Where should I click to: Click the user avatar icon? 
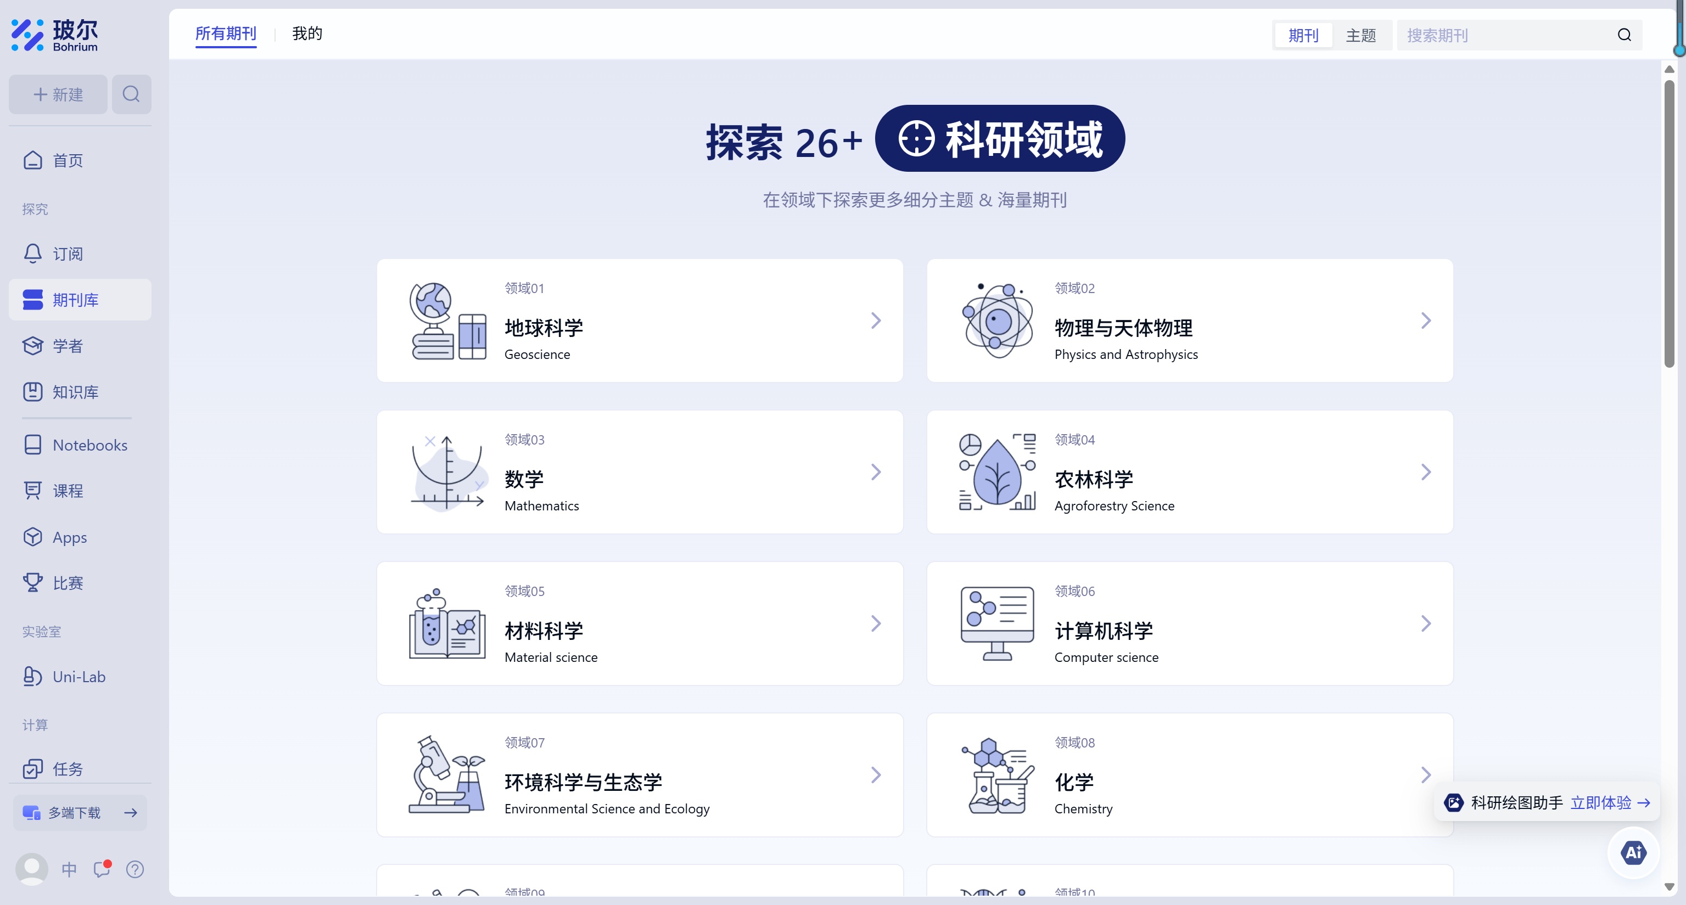coord(31,869)
